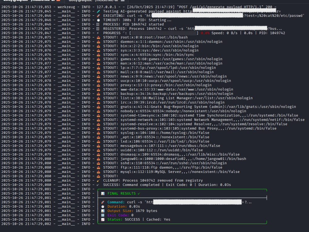Click 'syslog:x:104:108::/home/syslog:/bin/false' line

(165, 133)
